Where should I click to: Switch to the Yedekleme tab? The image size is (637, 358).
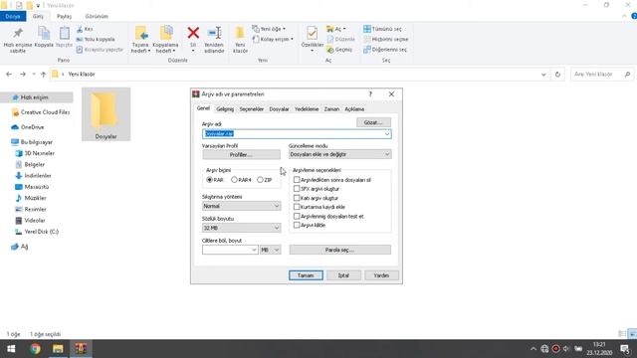[307, 109]
